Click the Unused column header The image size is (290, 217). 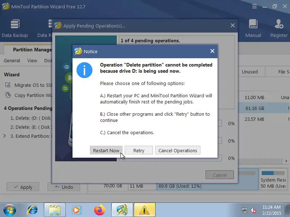pos(250,72)
